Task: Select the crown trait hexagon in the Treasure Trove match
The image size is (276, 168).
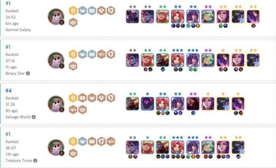Action: (73, 153)
